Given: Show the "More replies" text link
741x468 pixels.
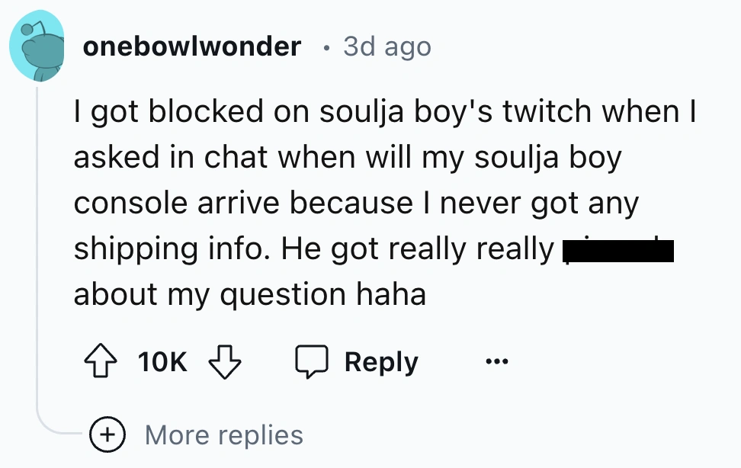Looking at the screenshot, I should pyautogui.click(x=224, y=434).
